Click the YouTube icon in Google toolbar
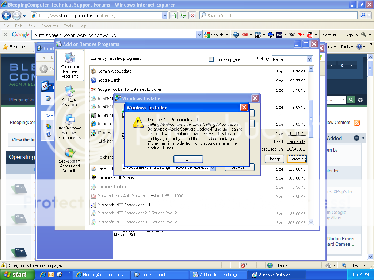 pyautogui.click(x=310, y=35)
